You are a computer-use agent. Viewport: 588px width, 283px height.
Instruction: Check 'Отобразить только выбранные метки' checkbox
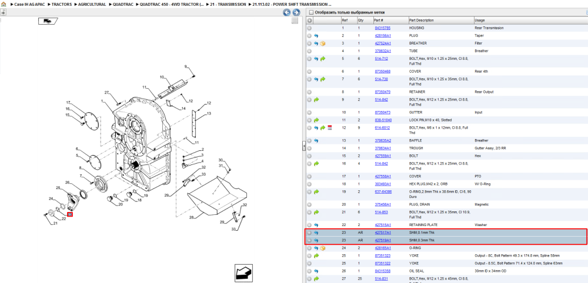311,12
